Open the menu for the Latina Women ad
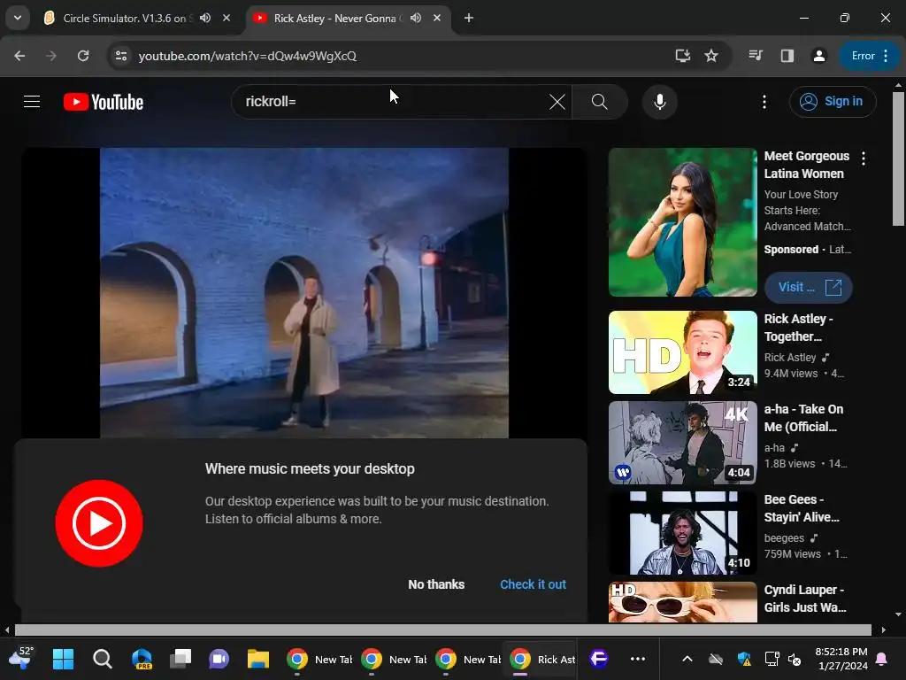Screen dimensions: 906x680 pyautogui.click(x=864, y=158)
